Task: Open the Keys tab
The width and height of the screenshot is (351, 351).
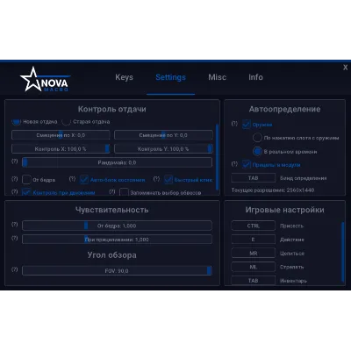Action: [124, 77]
